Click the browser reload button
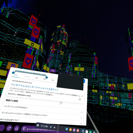133x133 pixels. [9, 128]
